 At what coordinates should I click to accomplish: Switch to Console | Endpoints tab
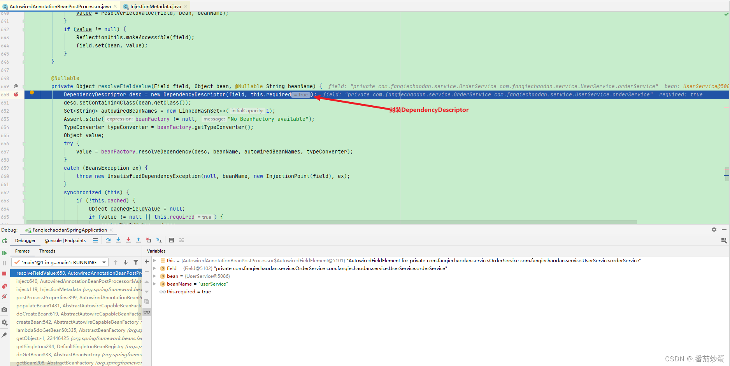pos(65,241)
